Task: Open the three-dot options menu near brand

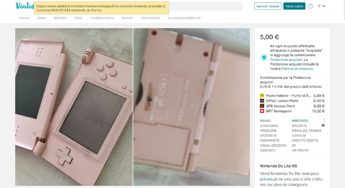Action: click(x=324, y=120)
